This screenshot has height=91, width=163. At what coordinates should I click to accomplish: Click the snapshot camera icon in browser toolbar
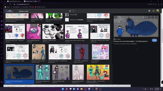click(x=151, y=4)
